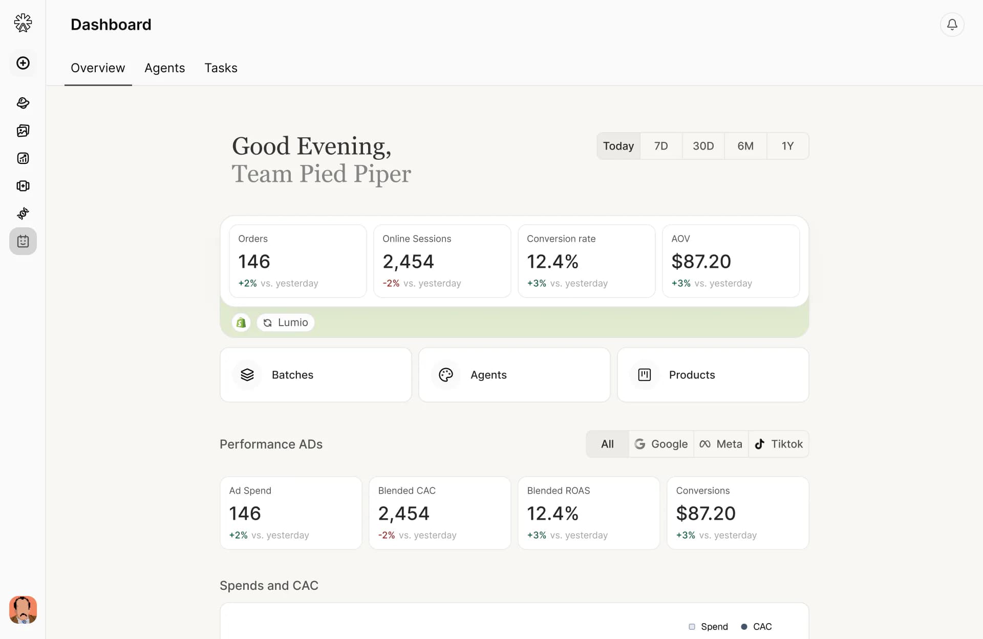Open the user avatar profile
Viewport: 983px width, 639px height.
23,609
